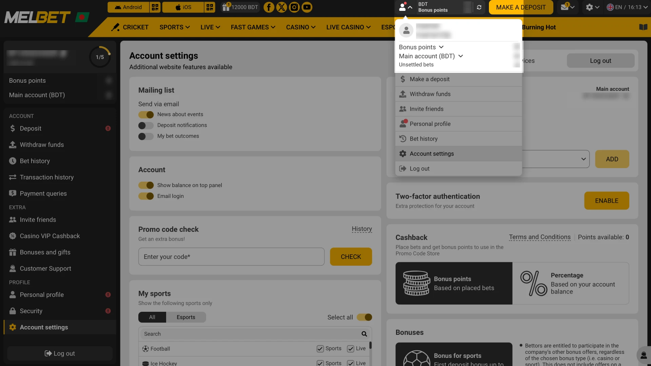Screen dimensions: 651x366
Task: Enable Deposit notifications toggle
Action: 145,125
